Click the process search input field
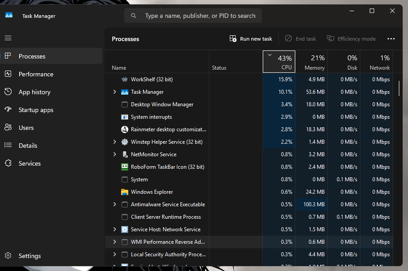408x271 pixels. coord(200,16)
